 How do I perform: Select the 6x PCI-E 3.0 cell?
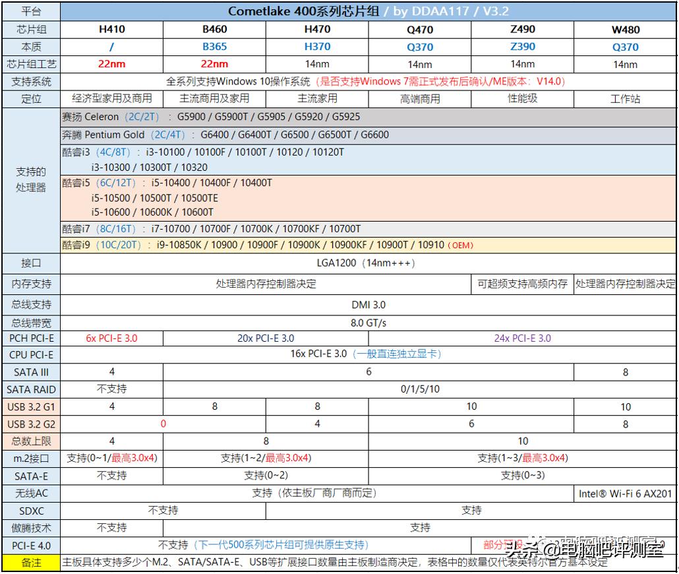pos(112,338)
